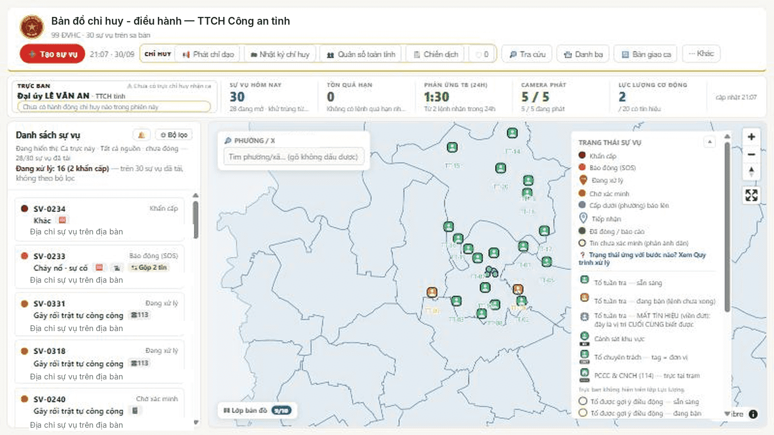Click the Tiếp nhận pin legend icon
This screenshot has height=435, width=774.
click(583, 218)
